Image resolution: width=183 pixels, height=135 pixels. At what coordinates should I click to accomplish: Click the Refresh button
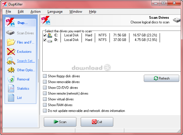161,78
